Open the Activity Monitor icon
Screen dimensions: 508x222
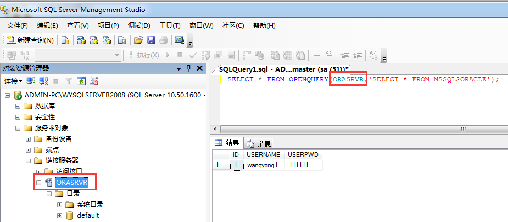click(179, 40)
